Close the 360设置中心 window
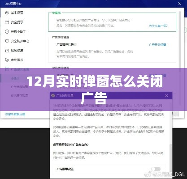The width and height of the screenshot is (187, 179). (180, 4)
